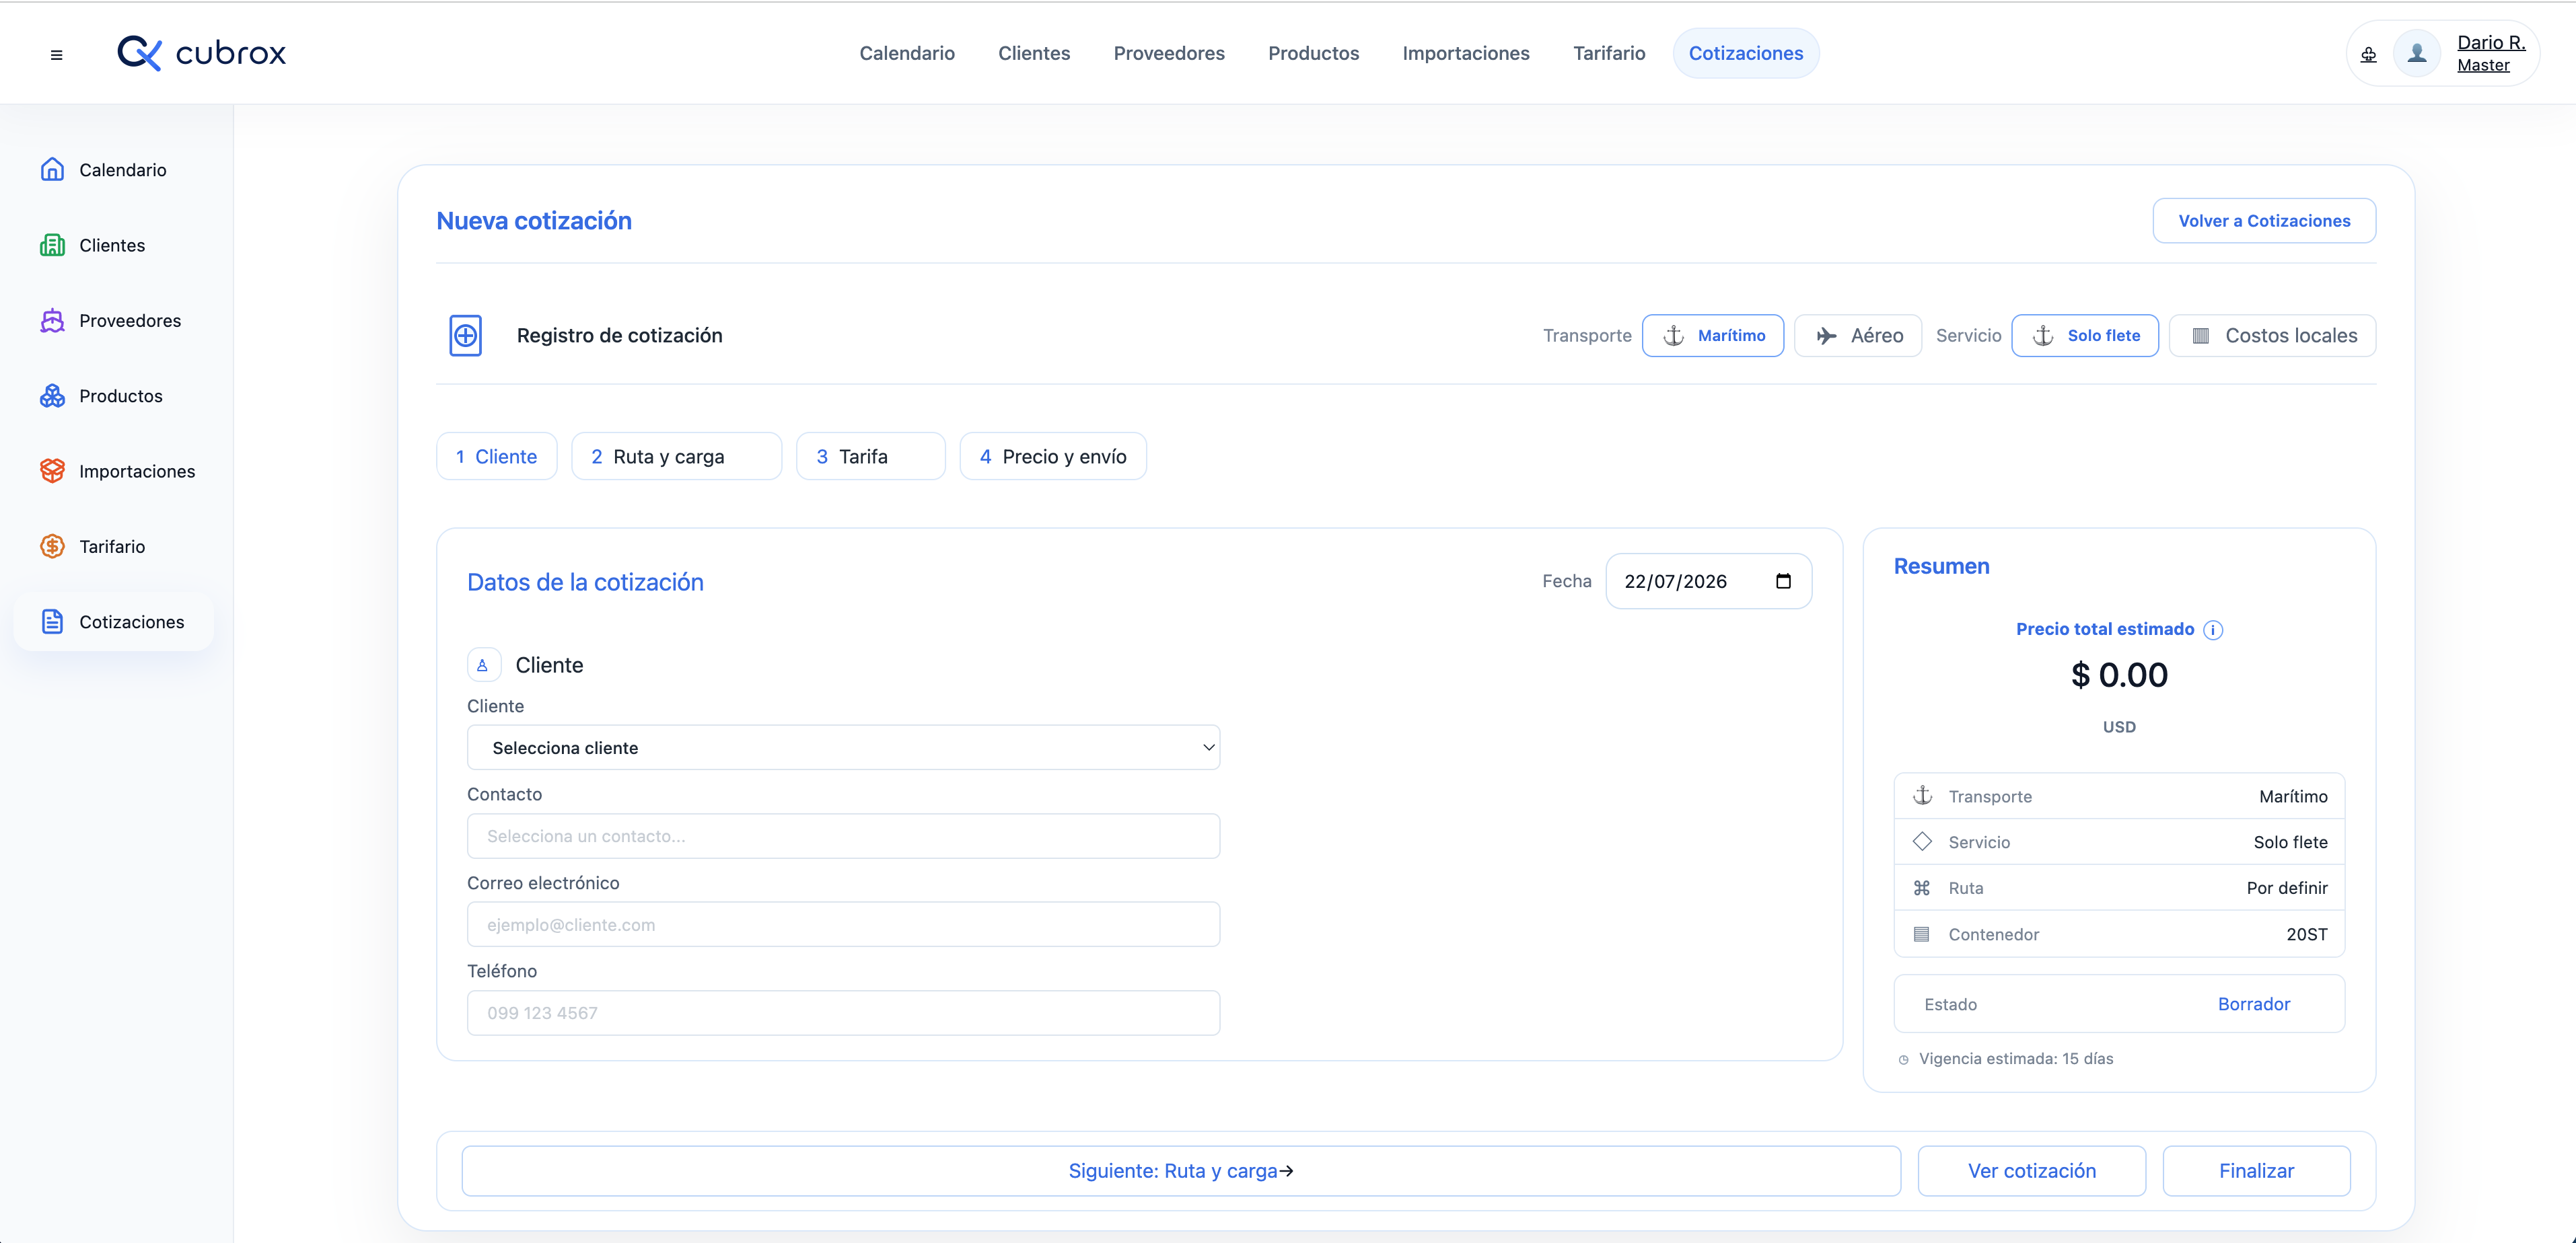Viewport: 2576px width, 1243px height.
Task: Click the Clientes building icon in sidebar
Action: 52,245
